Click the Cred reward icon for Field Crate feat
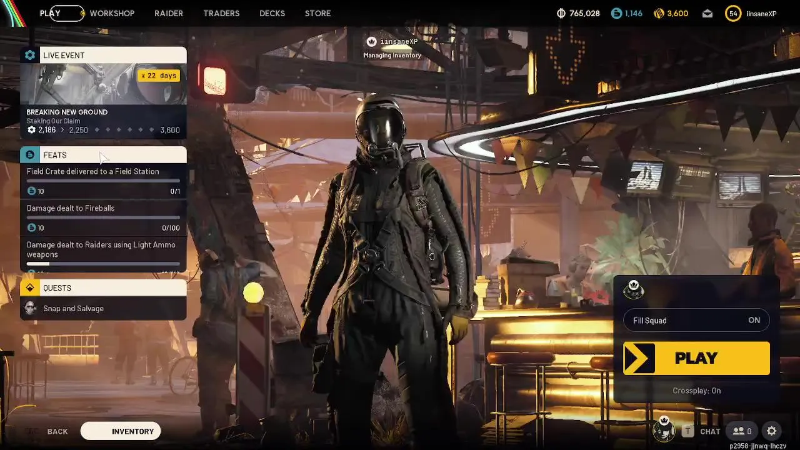 [x=31, y=191]
